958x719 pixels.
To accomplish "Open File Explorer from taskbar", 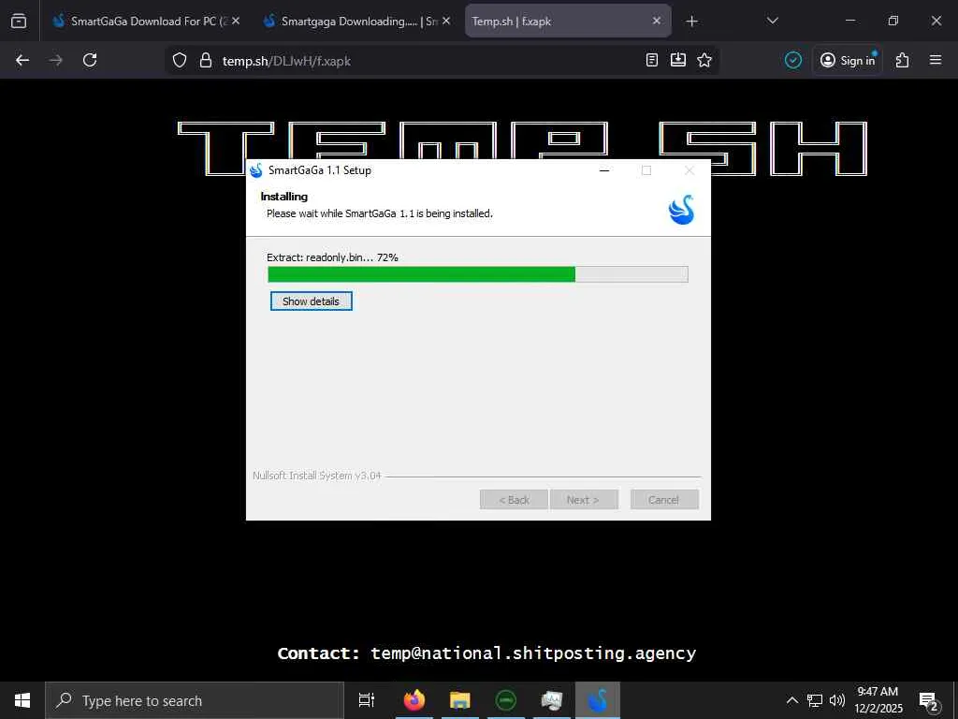I will (460, 700).
